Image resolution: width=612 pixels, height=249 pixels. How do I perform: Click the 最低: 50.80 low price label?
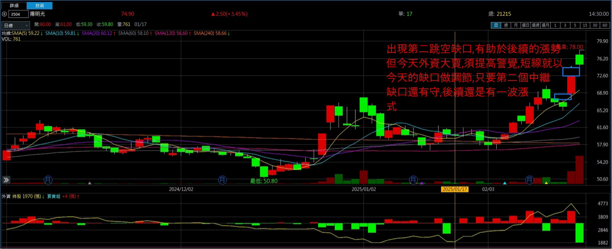264,181
